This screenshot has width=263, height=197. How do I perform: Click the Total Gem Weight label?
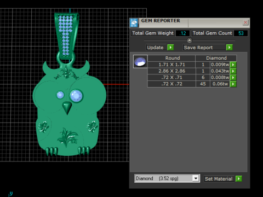(x=153, y=33)
